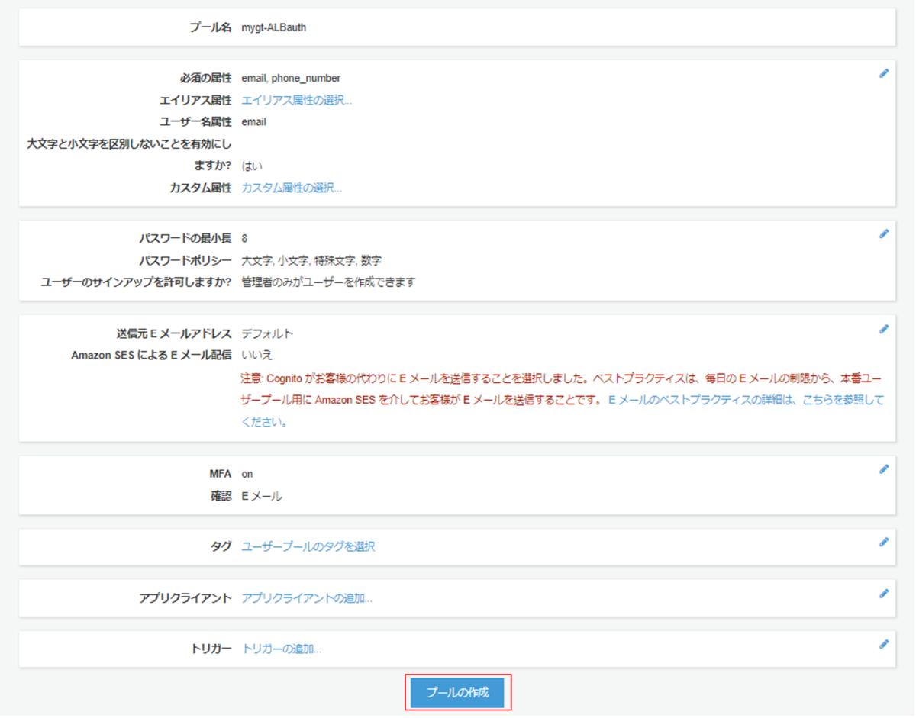
Task: Click the password minimum length value 8
Action: (x=244, y=237)
